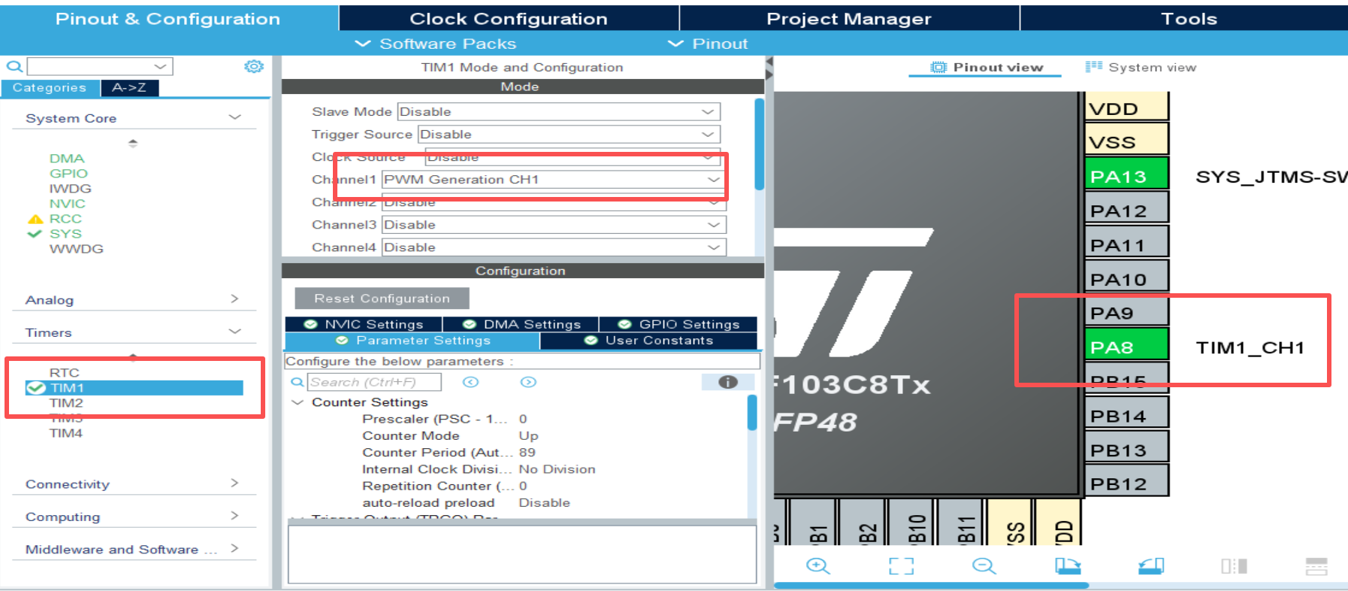Click the parameter info icon
Viewport: 1348px width, 591px height.
coord(727,382)
